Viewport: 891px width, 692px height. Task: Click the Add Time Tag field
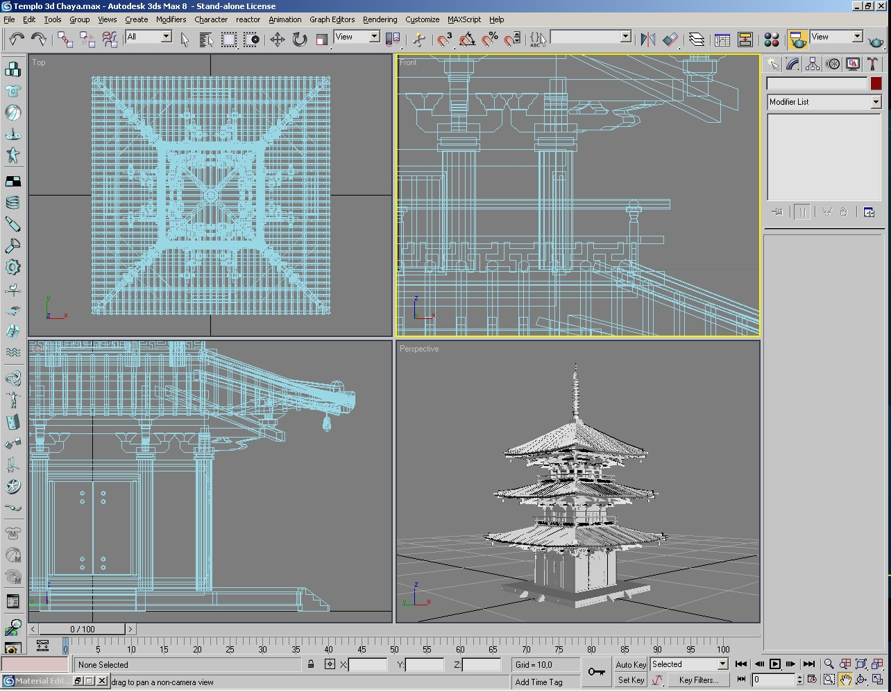[x=545, y=682]
